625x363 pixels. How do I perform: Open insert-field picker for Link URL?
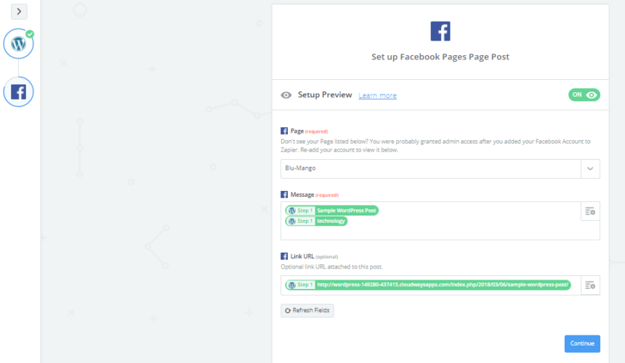(590, 285)
